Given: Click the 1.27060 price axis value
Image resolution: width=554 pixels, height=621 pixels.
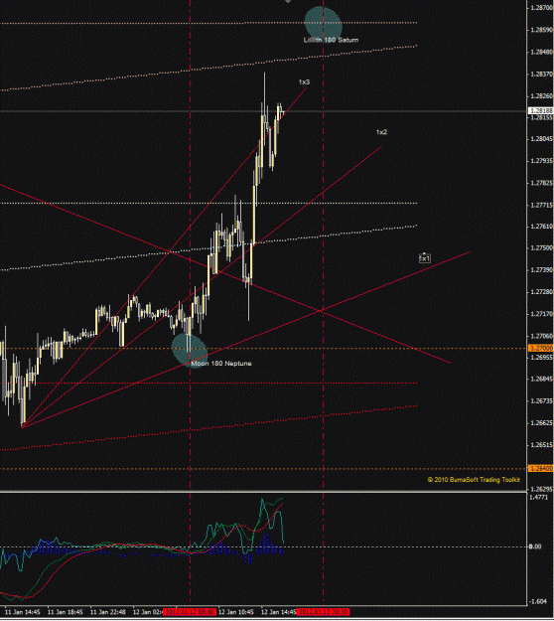Looking at the screenshot, I should tap(541, 336).
